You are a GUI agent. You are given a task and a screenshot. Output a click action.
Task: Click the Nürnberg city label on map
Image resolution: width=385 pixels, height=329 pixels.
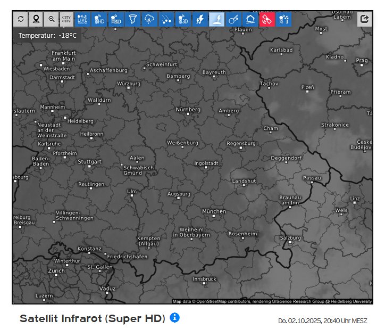point(188,110)
